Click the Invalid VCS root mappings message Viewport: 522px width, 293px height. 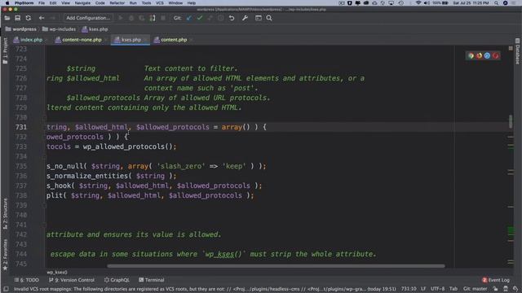(205, 289)
